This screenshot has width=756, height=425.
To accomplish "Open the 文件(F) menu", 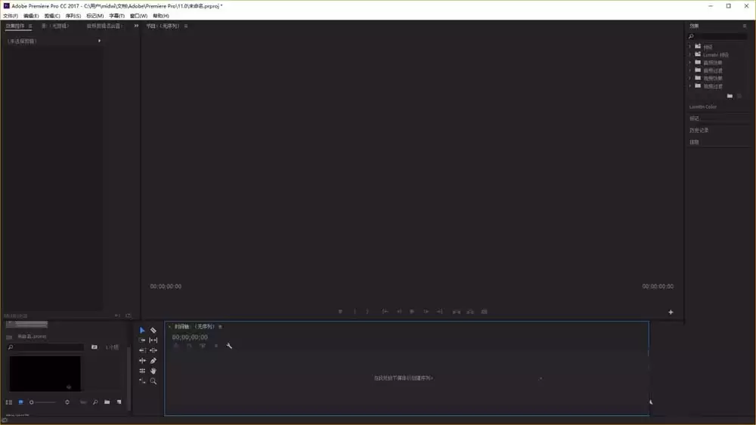I will pyautogui.click(x=11, y=16).
